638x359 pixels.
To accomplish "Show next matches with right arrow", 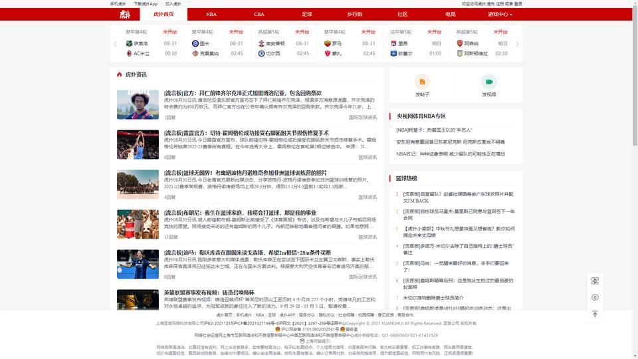I will (517, 44).
